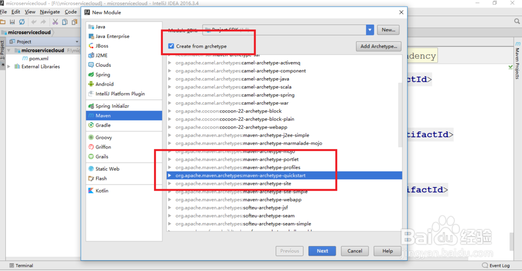Click Synchronize toolbar icon
Viewport: 522px width, 271px height.
point(22,22)
